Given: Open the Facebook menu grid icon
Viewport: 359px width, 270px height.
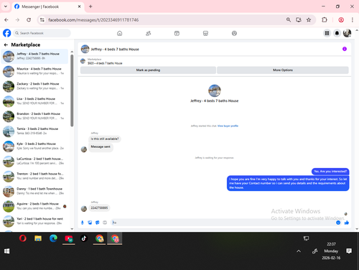Looking at the screenshot, I should (x=327, y=33).
